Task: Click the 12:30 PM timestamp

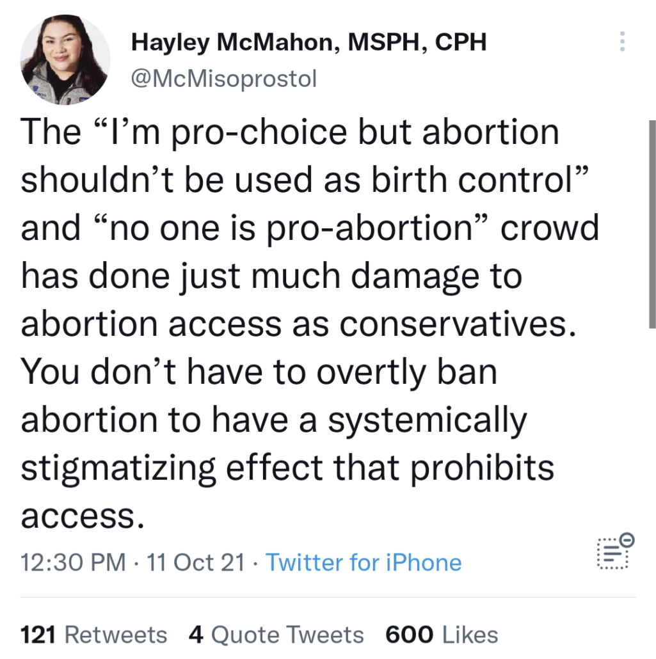Action: pyautogui.click(x=73, y=562)
